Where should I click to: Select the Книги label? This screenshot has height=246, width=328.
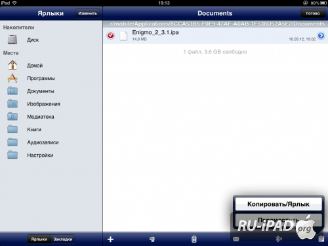pyautogui.click(x=34, y=129)
